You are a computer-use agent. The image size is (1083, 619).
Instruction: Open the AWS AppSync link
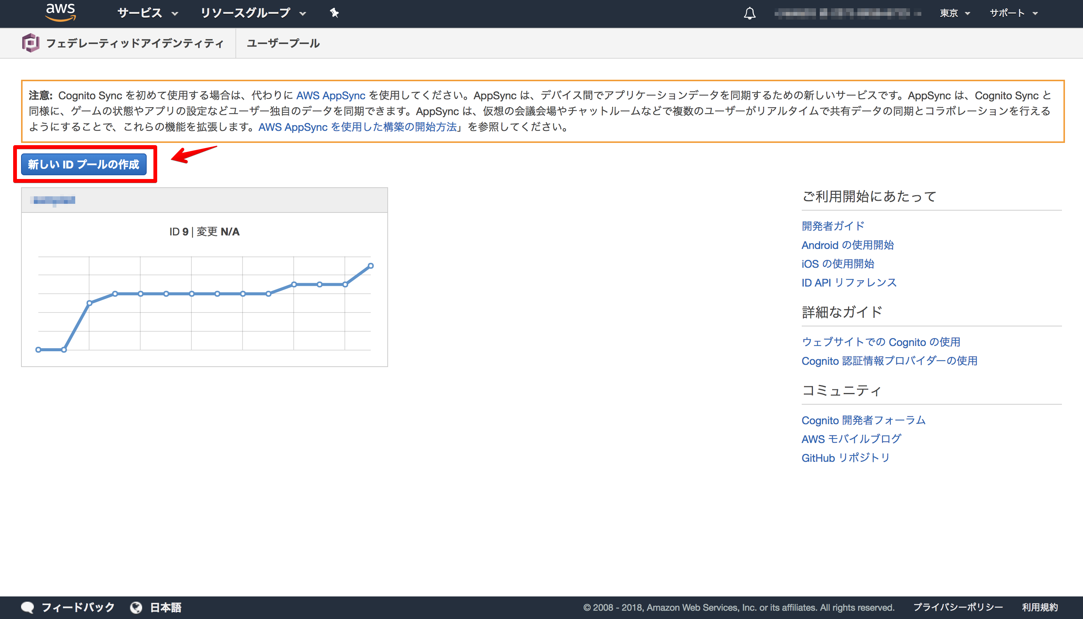click(x=331, y=95)
